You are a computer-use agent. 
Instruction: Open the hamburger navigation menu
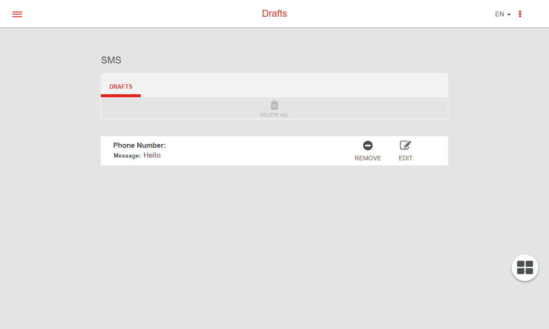coord(17,14)
